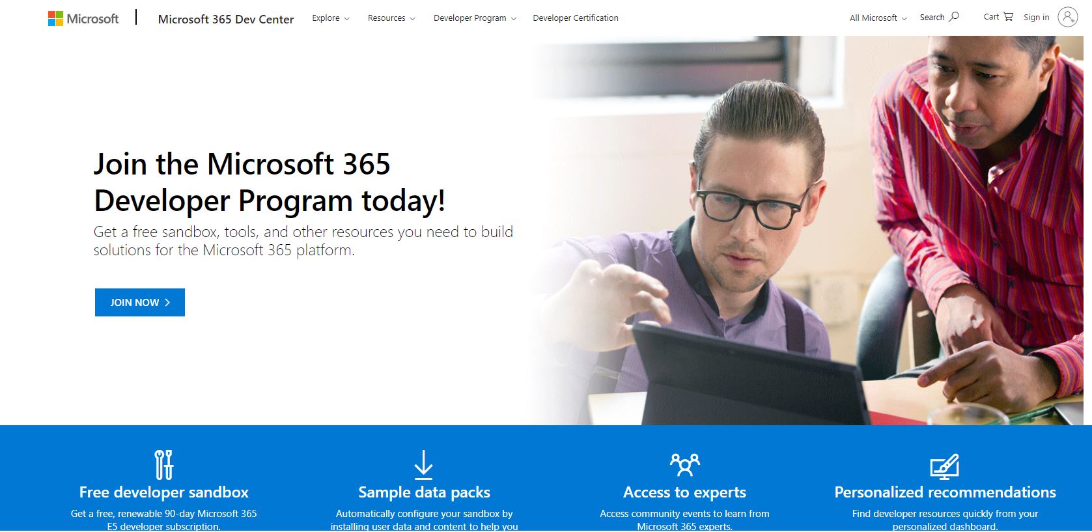
Task: Expand the All Microsoft menu
Action: click(x=877, y=18)
